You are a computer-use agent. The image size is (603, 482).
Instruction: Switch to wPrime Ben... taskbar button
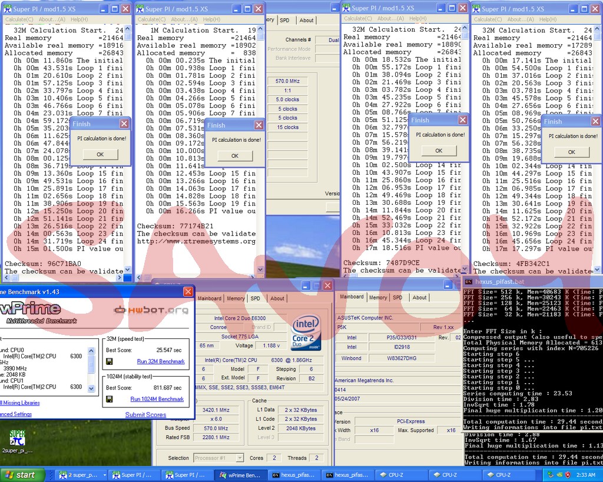click(x=240, y=475)
